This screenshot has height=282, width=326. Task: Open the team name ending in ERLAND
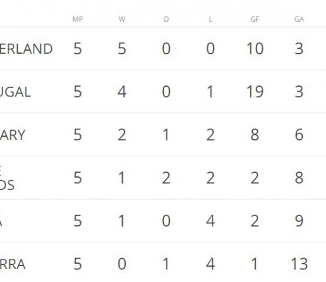[x=26, y=49]
